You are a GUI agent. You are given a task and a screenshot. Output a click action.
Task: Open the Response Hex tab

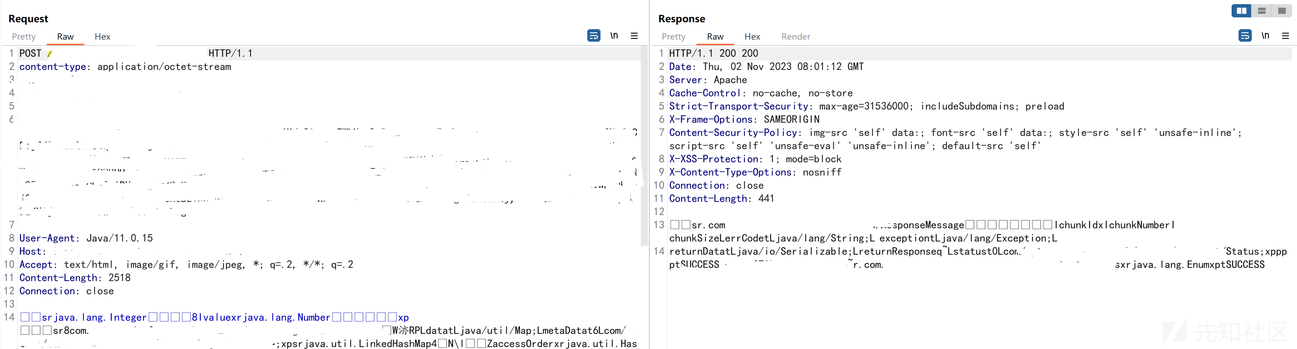pos(752,37)
